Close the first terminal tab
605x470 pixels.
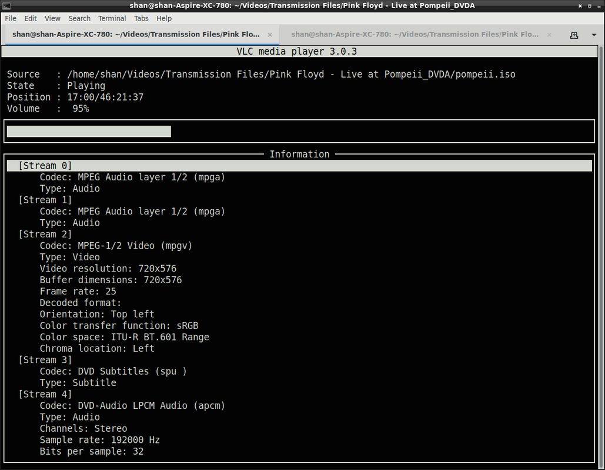[270, 35]
